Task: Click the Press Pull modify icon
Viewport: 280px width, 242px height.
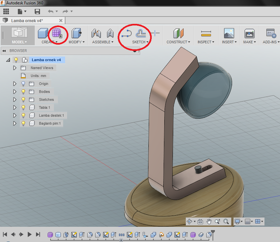Action: coord(77,33)
